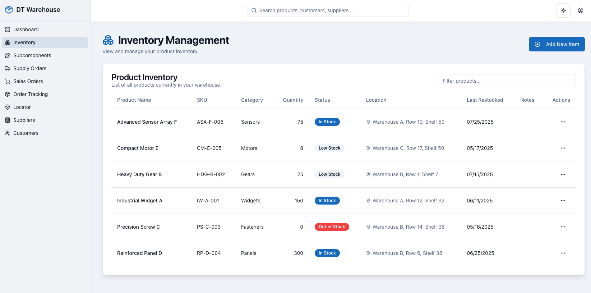Click the Supply Orders truck icon
Image resolution: width=591 pixels, height=293 pixels.
pyautogui.click(x=8, y=68)
